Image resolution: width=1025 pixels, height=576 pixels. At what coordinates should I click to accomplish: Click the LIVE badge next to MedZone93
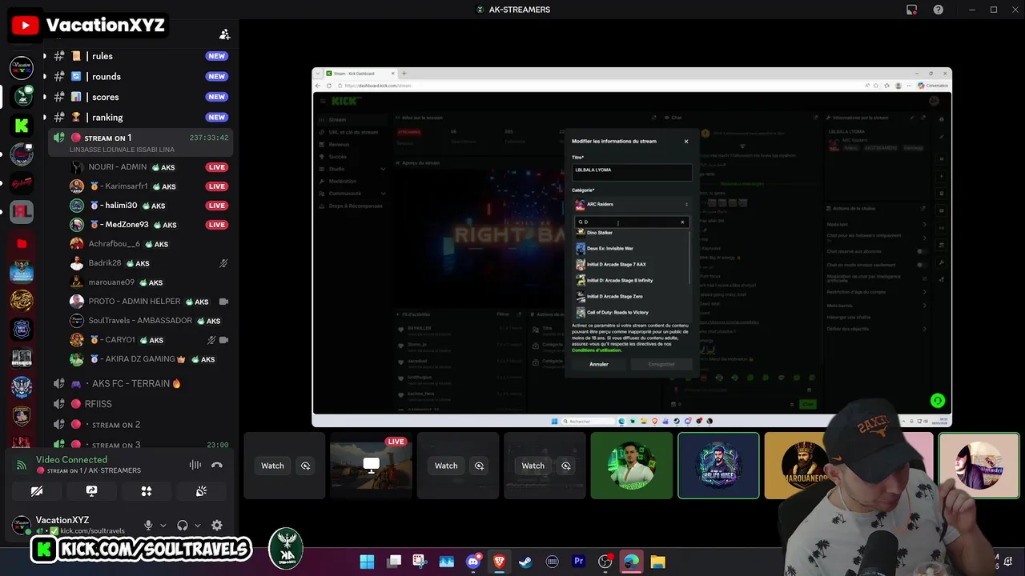pos(216,225)
